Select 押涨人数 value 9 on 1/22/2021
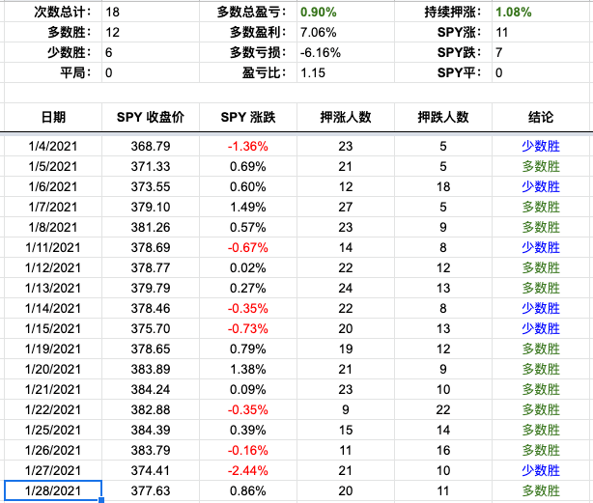This screenshot has height=503, width=593. click(x=346, y=409)
